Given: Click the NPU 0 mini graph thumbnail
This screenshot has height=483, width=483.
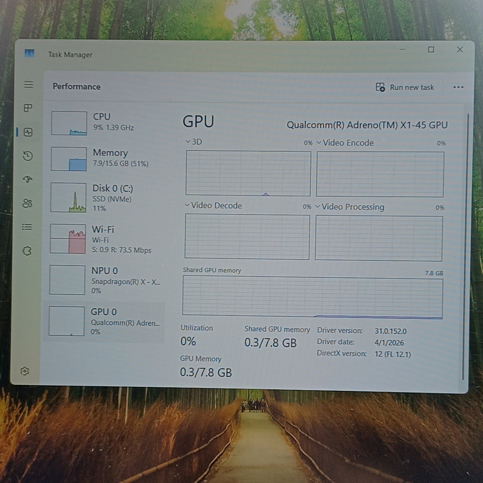Looking at the screenshot, I should 67,280.
